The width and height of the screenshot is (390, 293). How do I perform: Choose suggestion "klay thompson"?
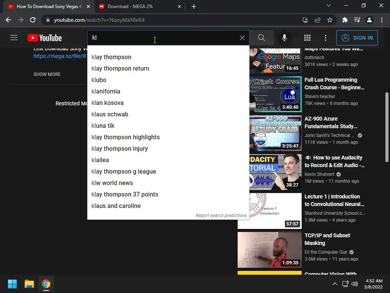(x=168, y=57)
